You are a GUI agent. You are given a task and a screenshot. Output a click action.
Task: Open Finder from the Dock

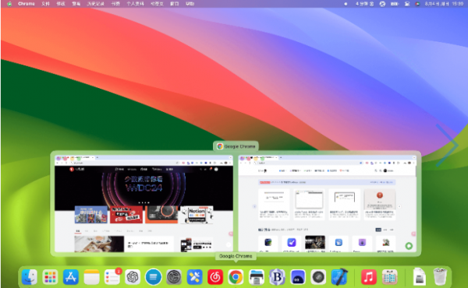click(x=30, y=277)
